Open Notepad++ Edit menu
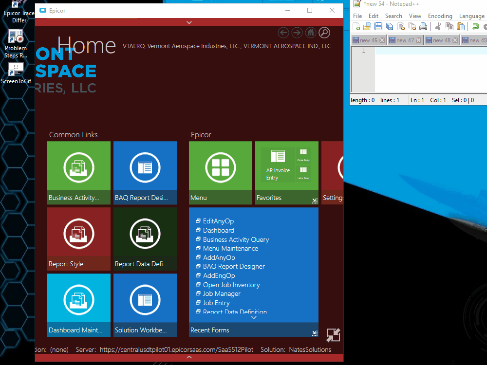The width and height of the screenshot is (487, 365). pyautogui.click(x=374, y=16)
